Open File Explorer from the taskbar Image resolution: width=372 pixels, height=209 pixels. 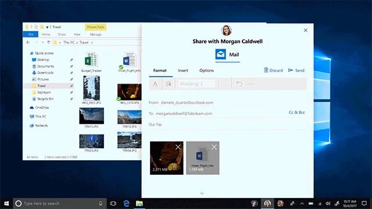139,203
